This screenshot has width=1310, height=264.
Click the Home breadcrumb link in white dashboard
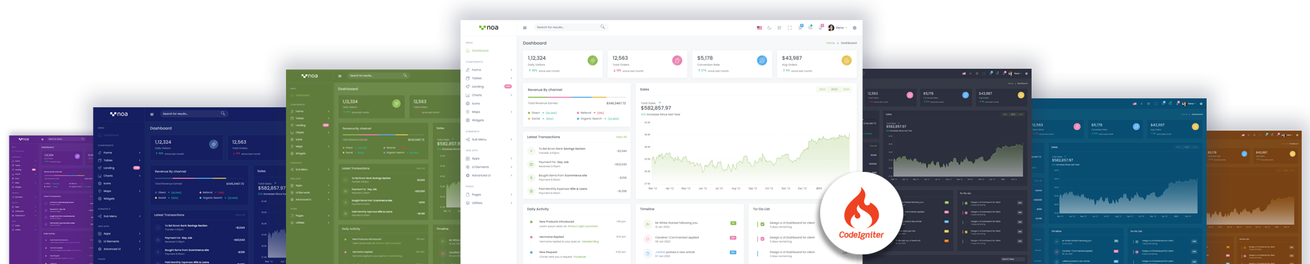point(830,43)
